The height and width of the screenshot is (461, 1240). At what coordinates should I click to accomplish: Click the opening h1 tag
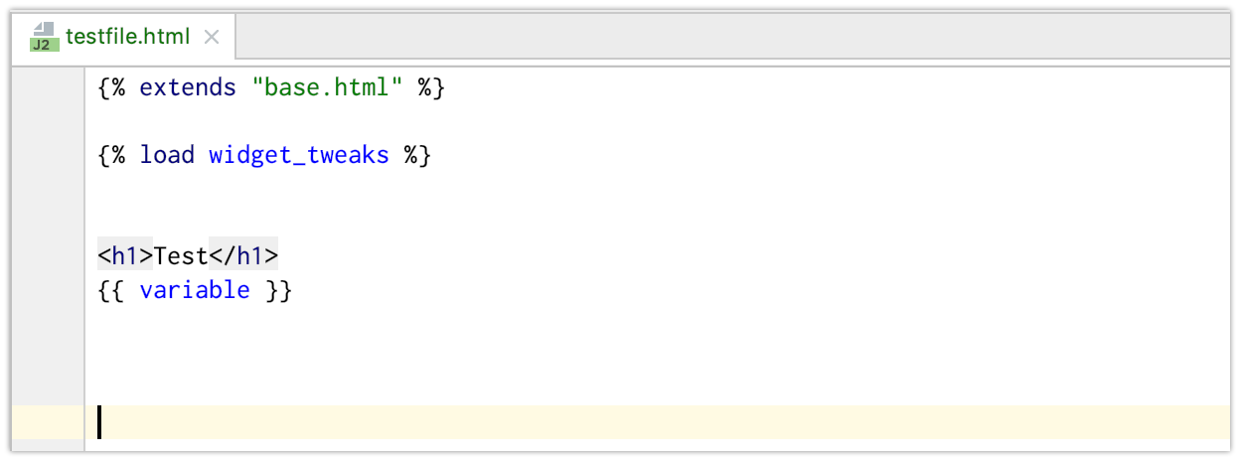[x=125, y=256]
